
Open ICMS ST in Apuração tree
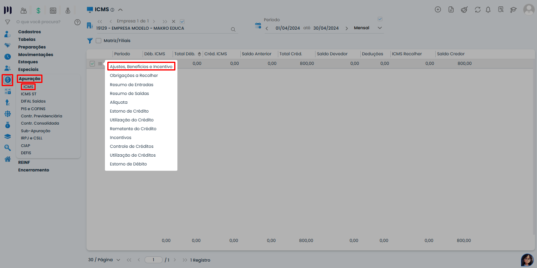click(28, 94)
